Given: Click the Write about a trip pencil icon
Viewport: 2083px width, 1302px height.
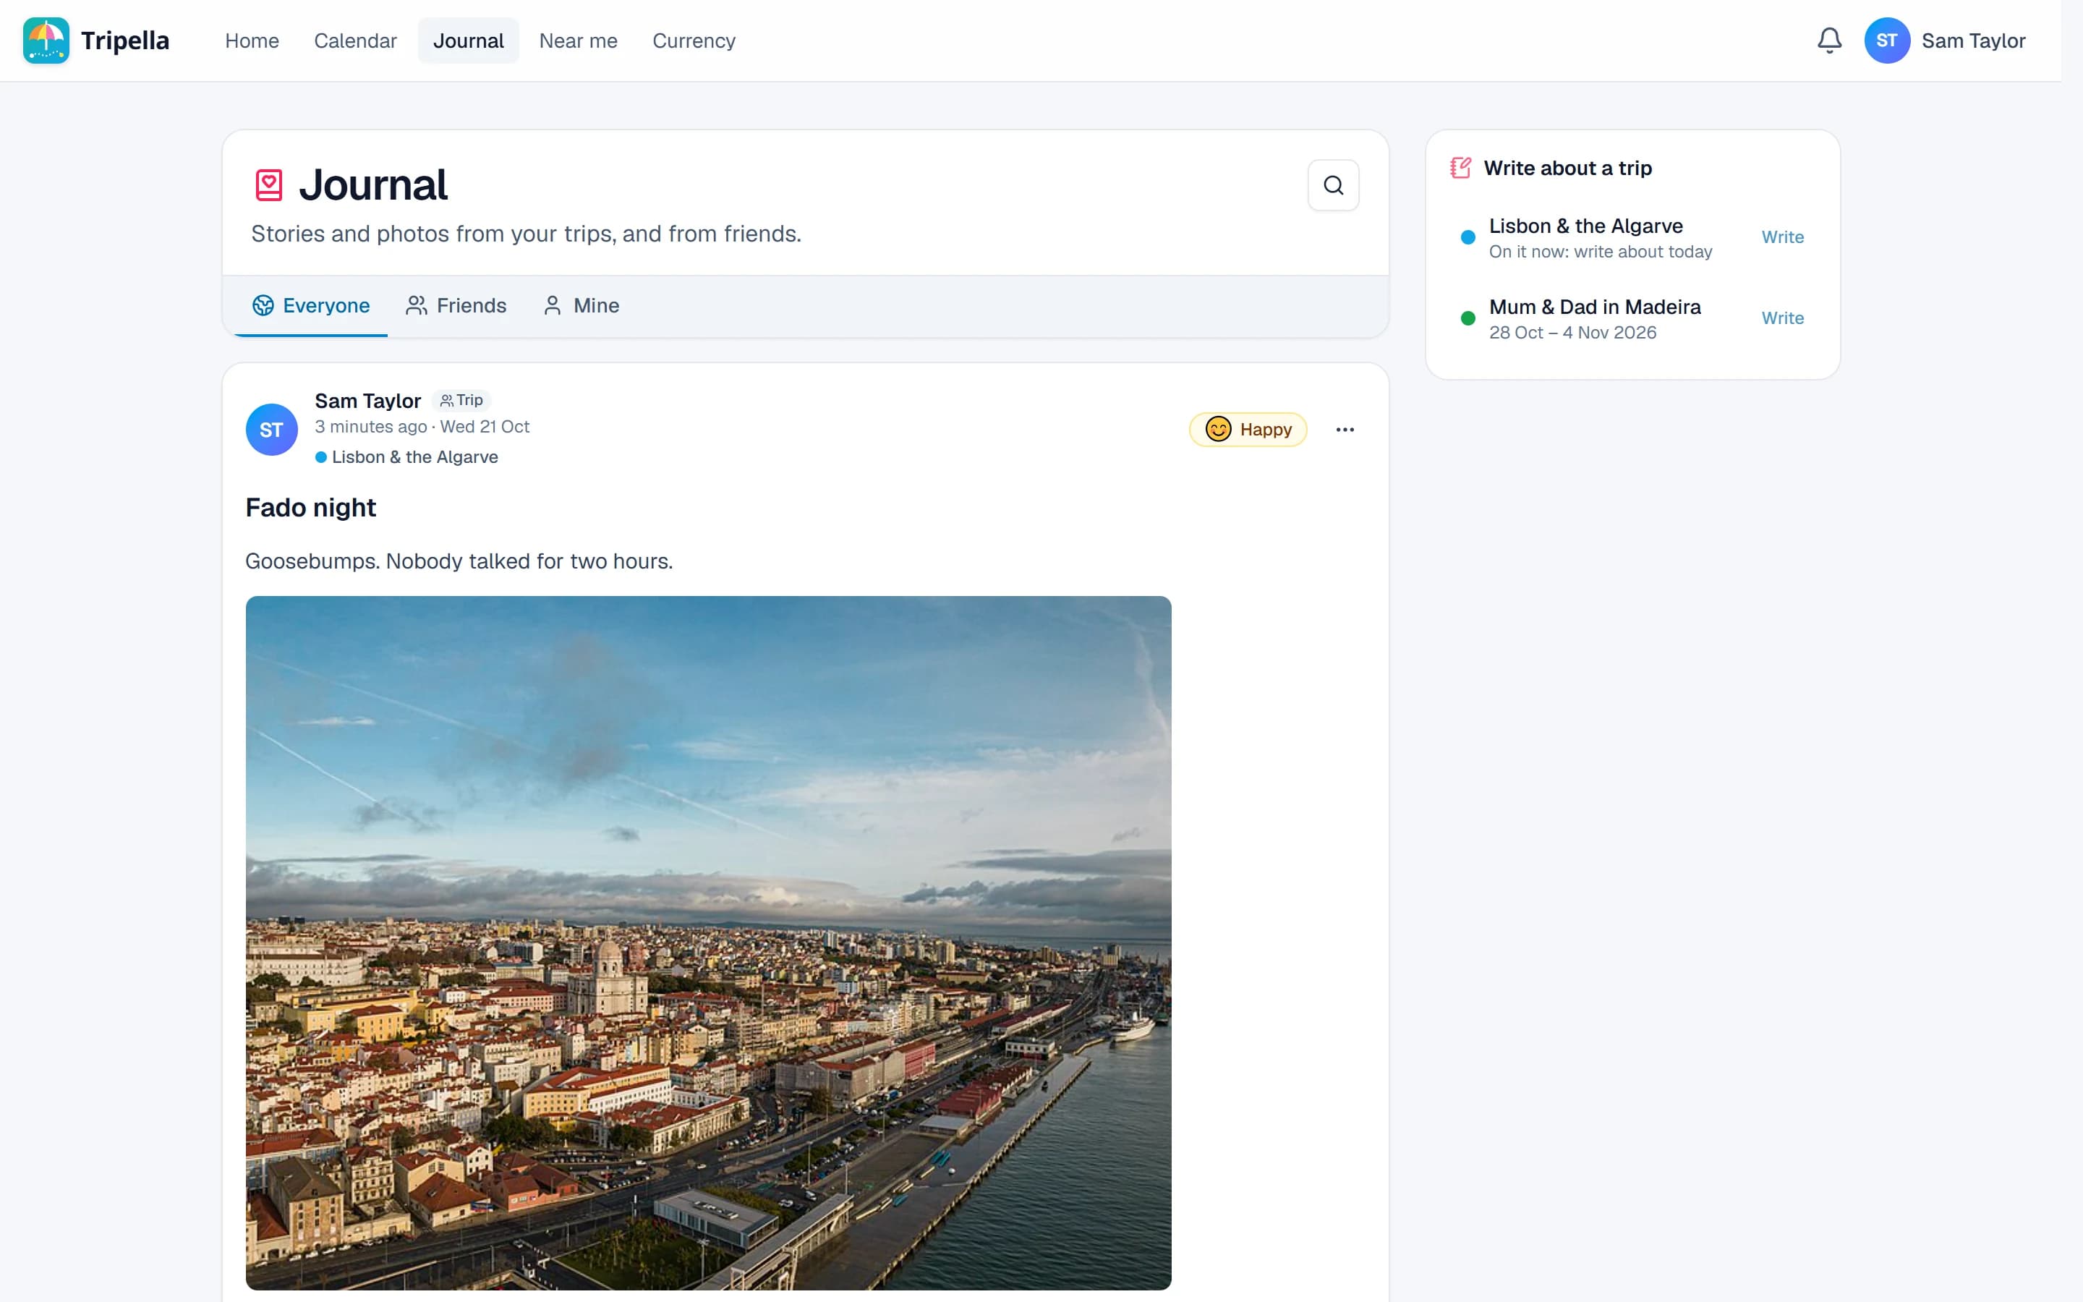Looking at the screenshot, I should (1461, 168).
